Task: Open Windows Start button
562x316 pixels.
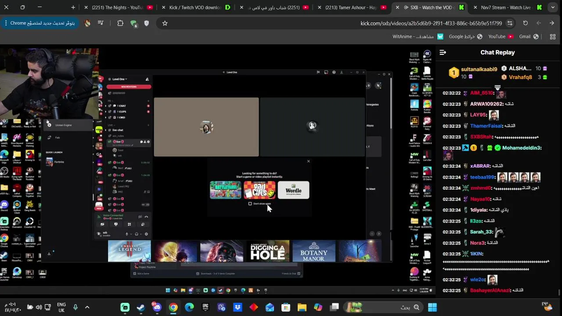Action: point(432,307)
